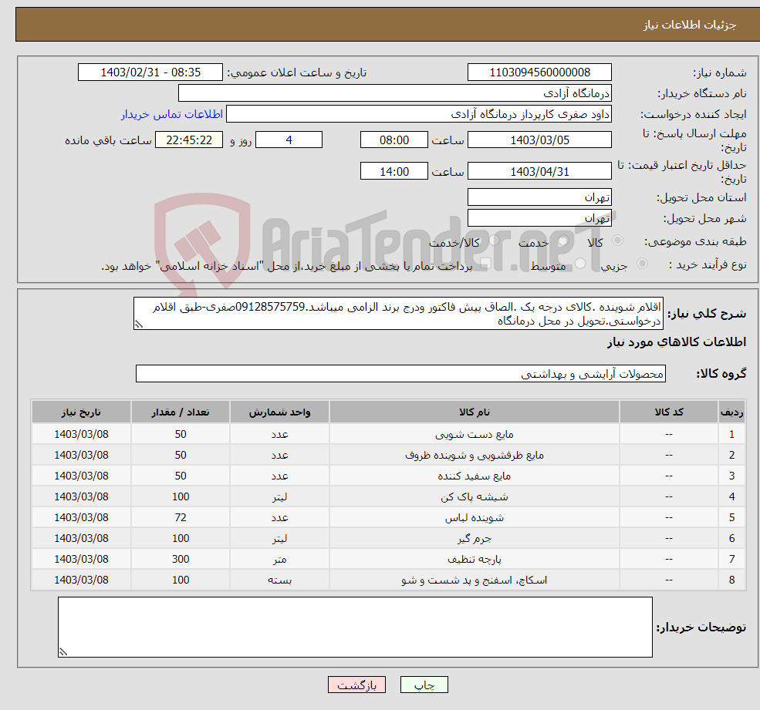Click quantity 72 in شوینده لباس row
This screenshot has width=760, height=710.
click(181, 518)
